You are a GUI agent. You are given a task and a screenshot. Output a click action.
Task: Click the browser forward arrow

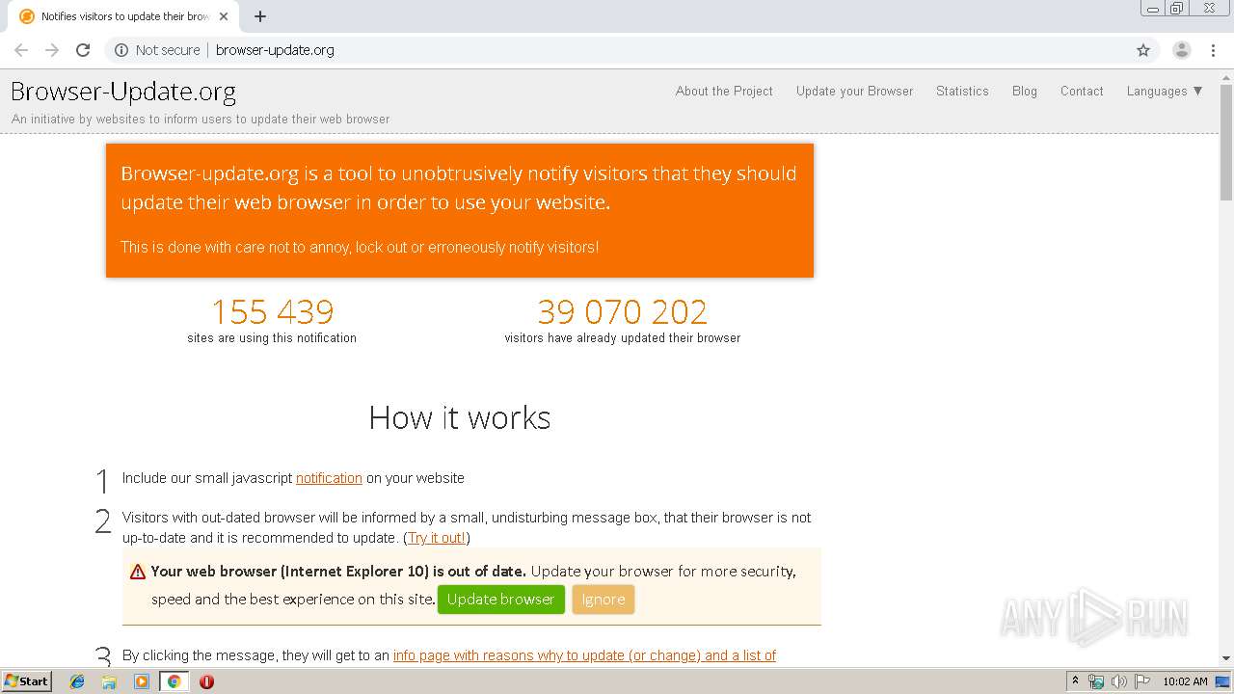pos(52,50)
